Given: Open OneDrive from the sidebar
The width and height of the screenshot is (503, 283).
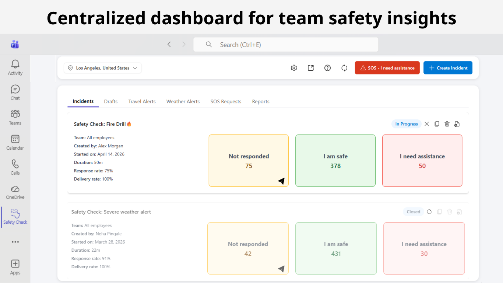Looking at the screenshot, I should click(15, 192).
